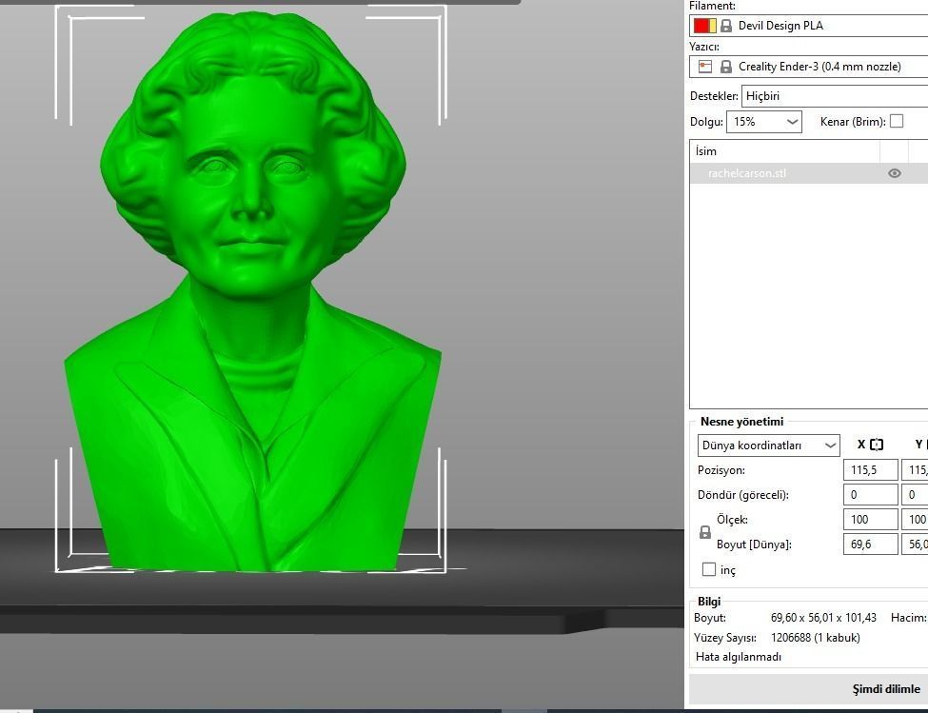Click the X axis mirror icon

tap(877, 445)
